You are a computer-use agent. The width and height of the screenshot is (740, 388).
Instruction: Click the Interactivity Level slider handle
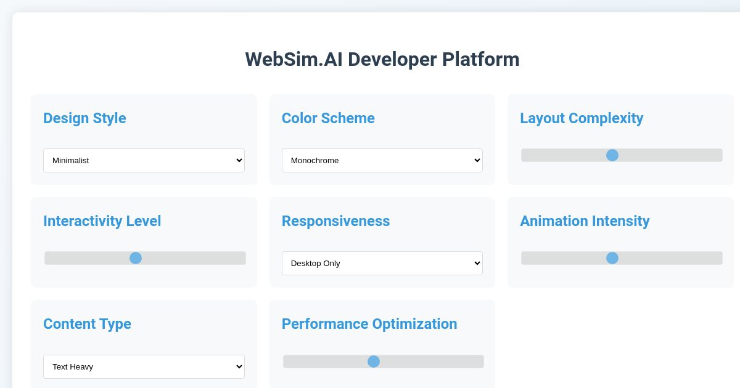(136, 258)
